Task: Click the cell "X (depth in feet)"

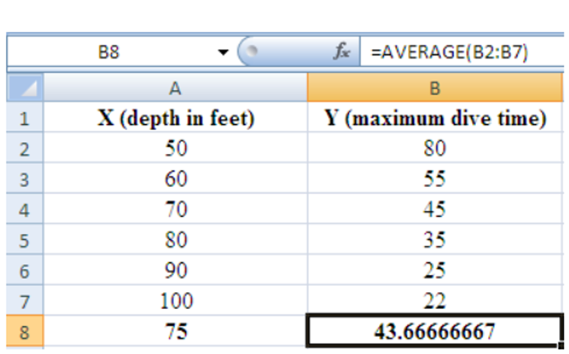Action: coord(175,119)
